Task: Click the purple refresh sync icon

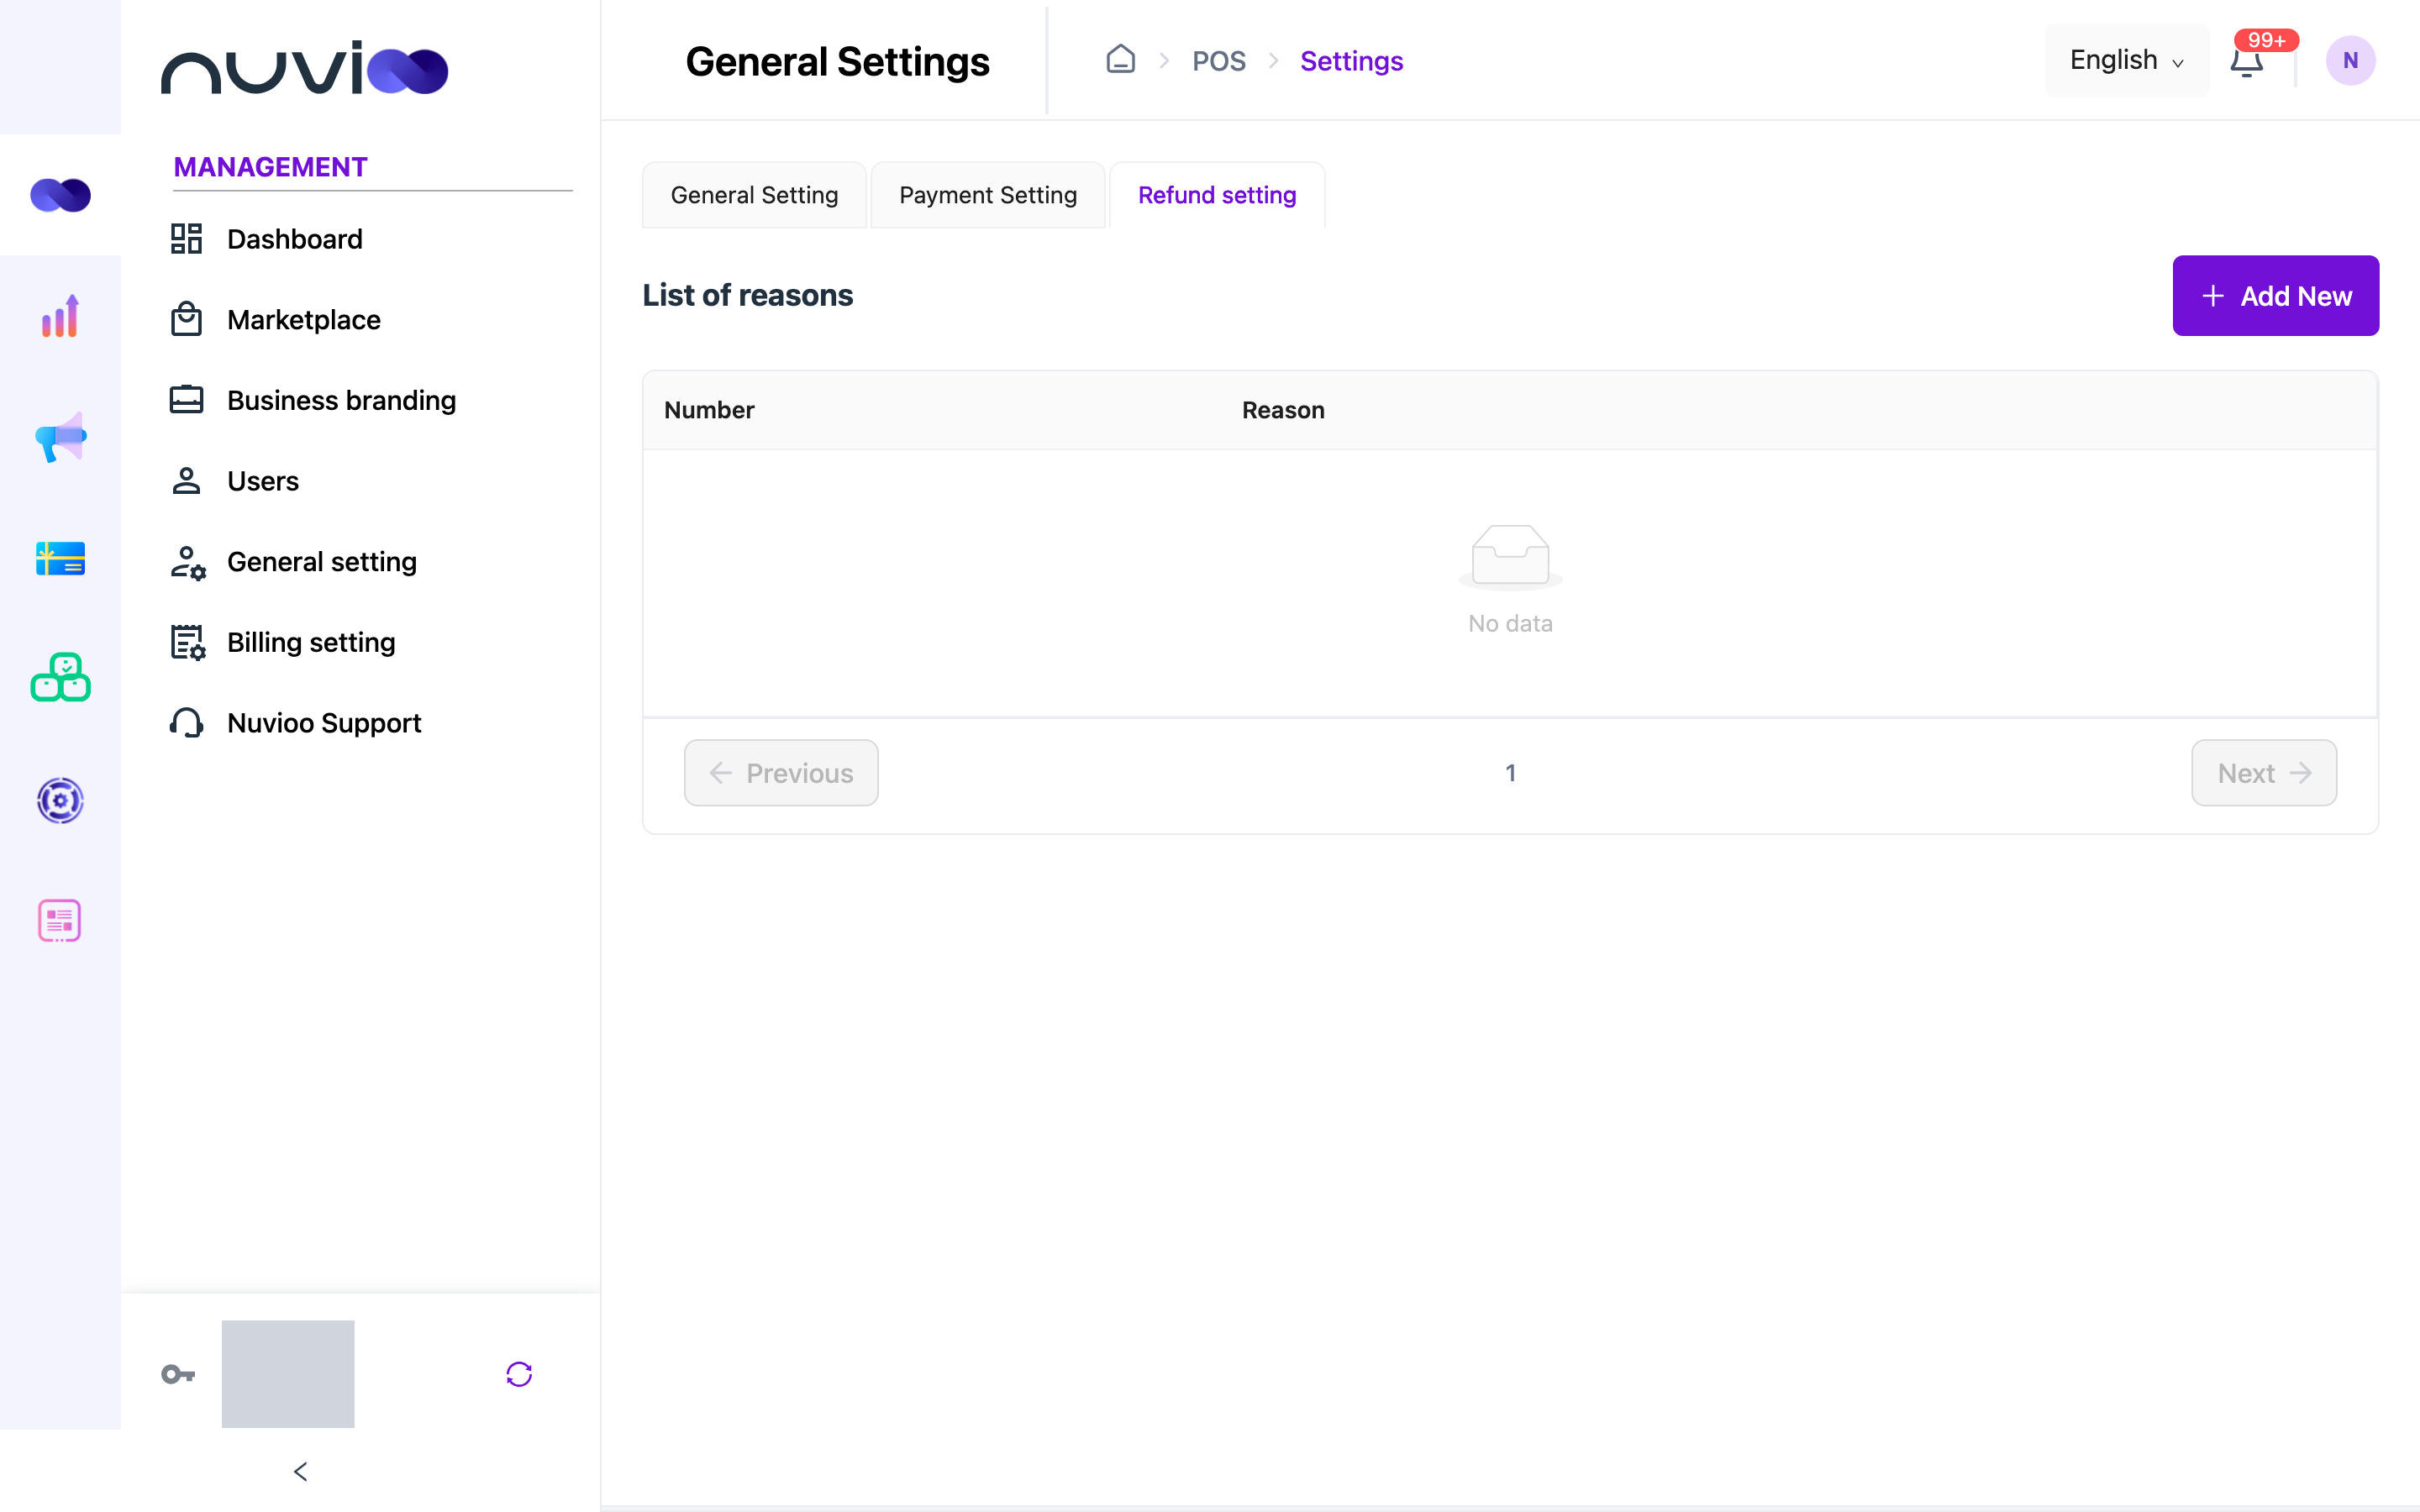Action: (519, 1374)
